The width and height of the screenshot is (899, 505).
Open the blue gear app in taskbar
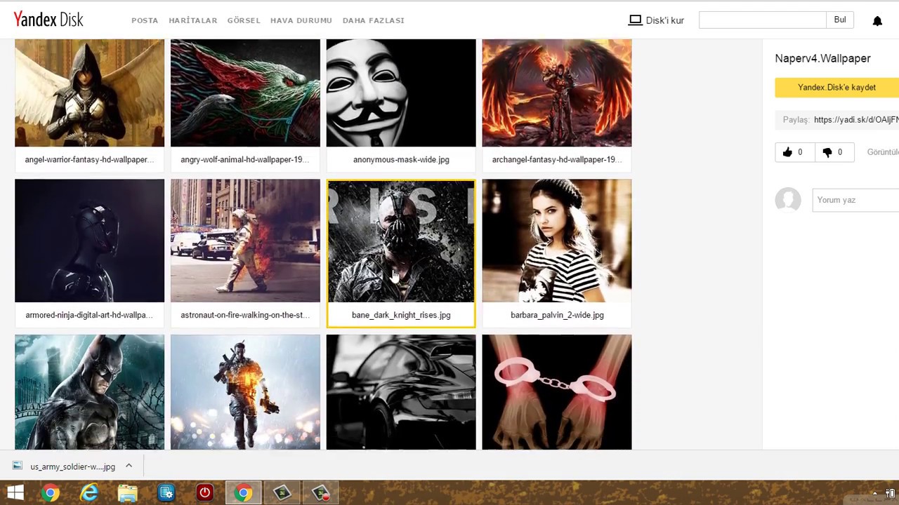tap(166, 493)
